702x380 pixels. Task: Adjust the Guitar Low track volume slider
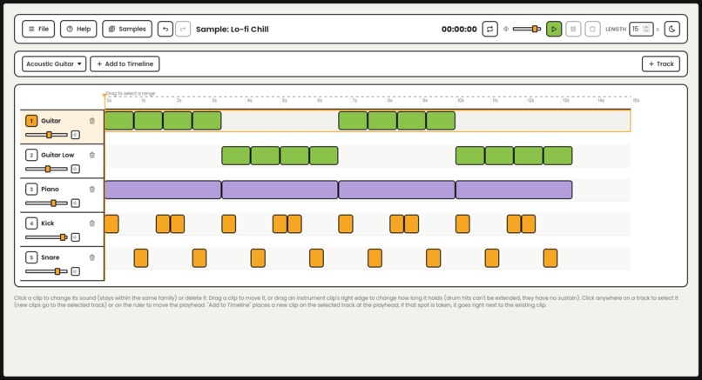[46, 169]
